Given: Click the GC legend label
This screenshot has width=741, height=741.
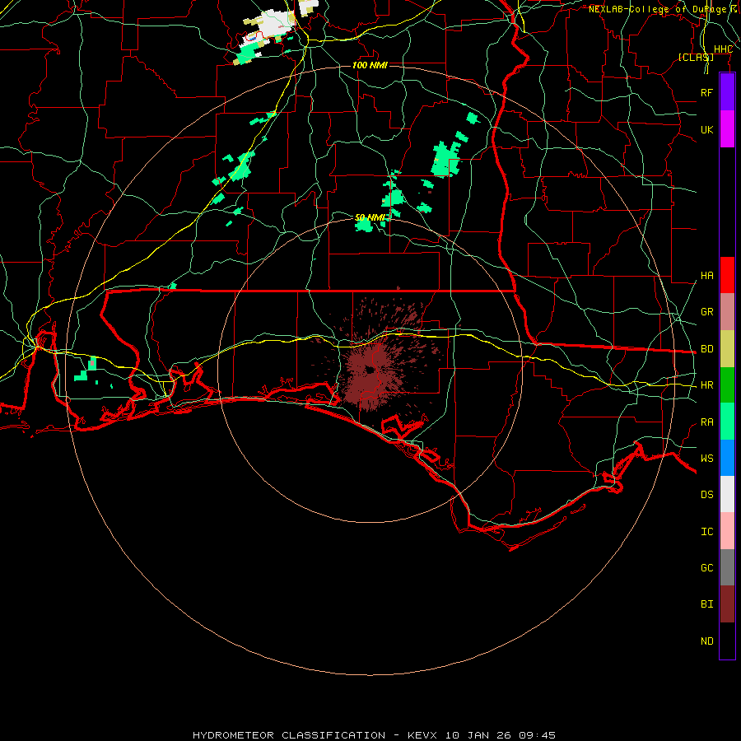Looking at the screenshot, I should [x=706, y=568].
